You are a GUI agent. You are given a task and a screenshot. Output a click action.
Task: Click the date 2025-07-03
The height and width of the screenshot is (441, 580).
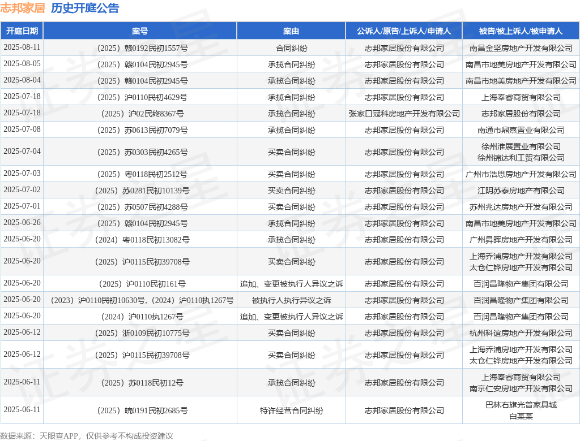22,173
